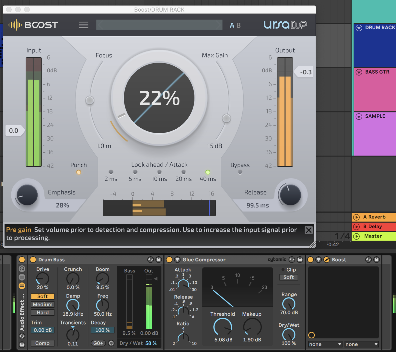This screenshot has width=396, height=352.
Task: Save the Glue Compressor preset
Action: point(300,260)
